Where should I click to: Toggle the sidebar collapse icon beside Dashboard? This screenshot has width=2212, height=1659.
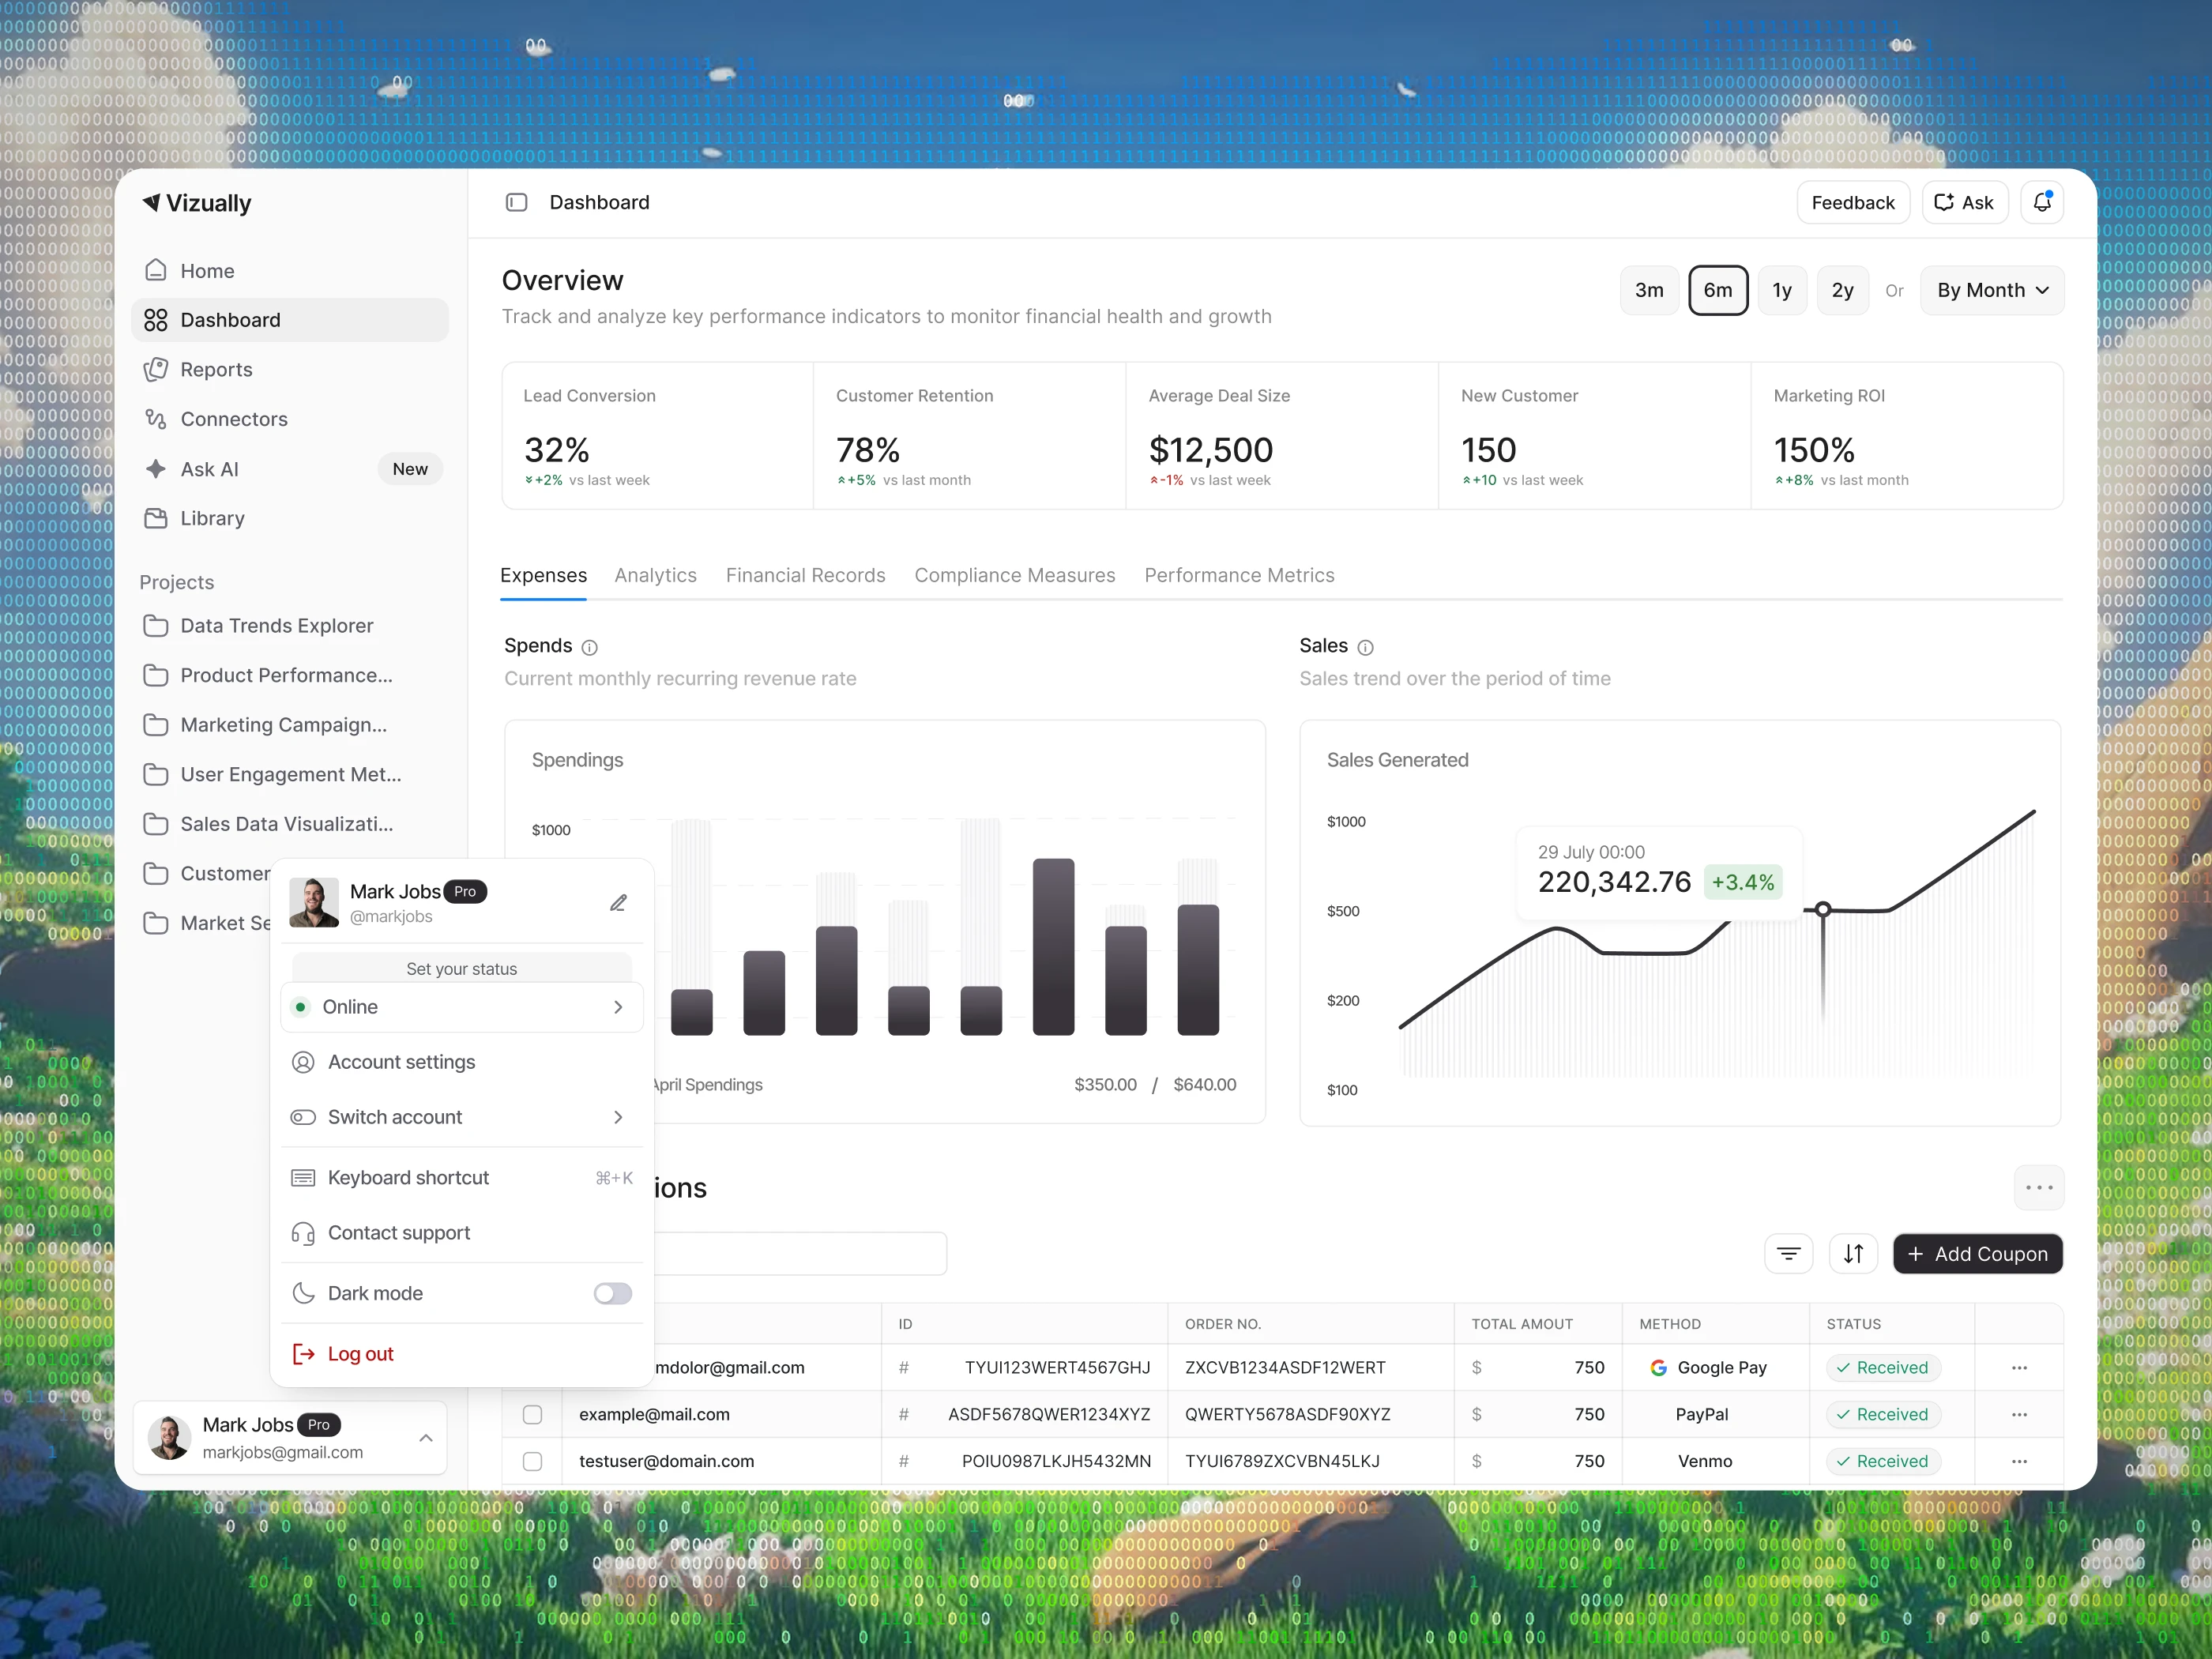click(516, 202)
